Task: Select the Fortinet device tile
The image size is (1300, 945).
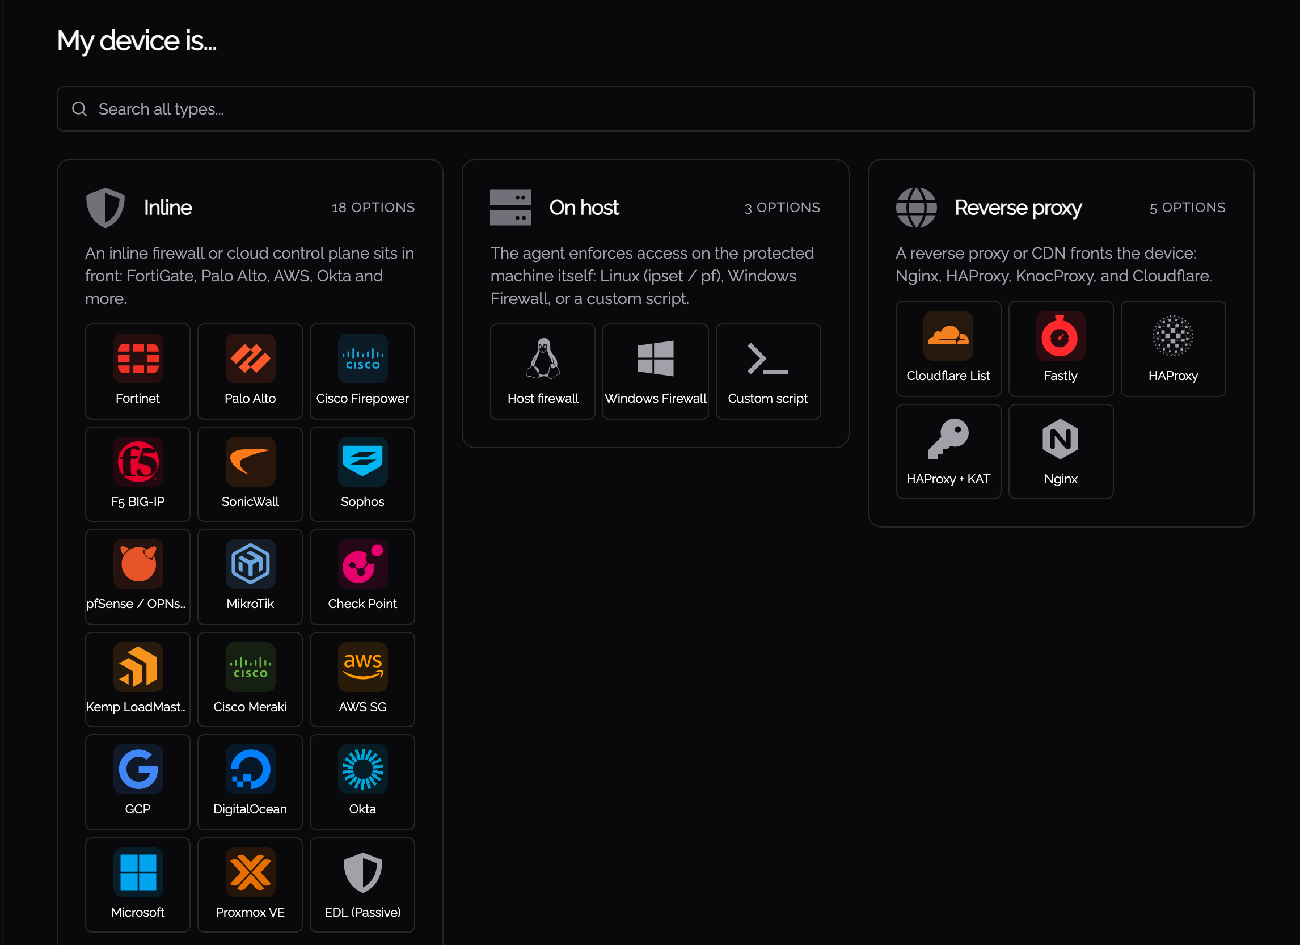Action: [x=138, y=372]
